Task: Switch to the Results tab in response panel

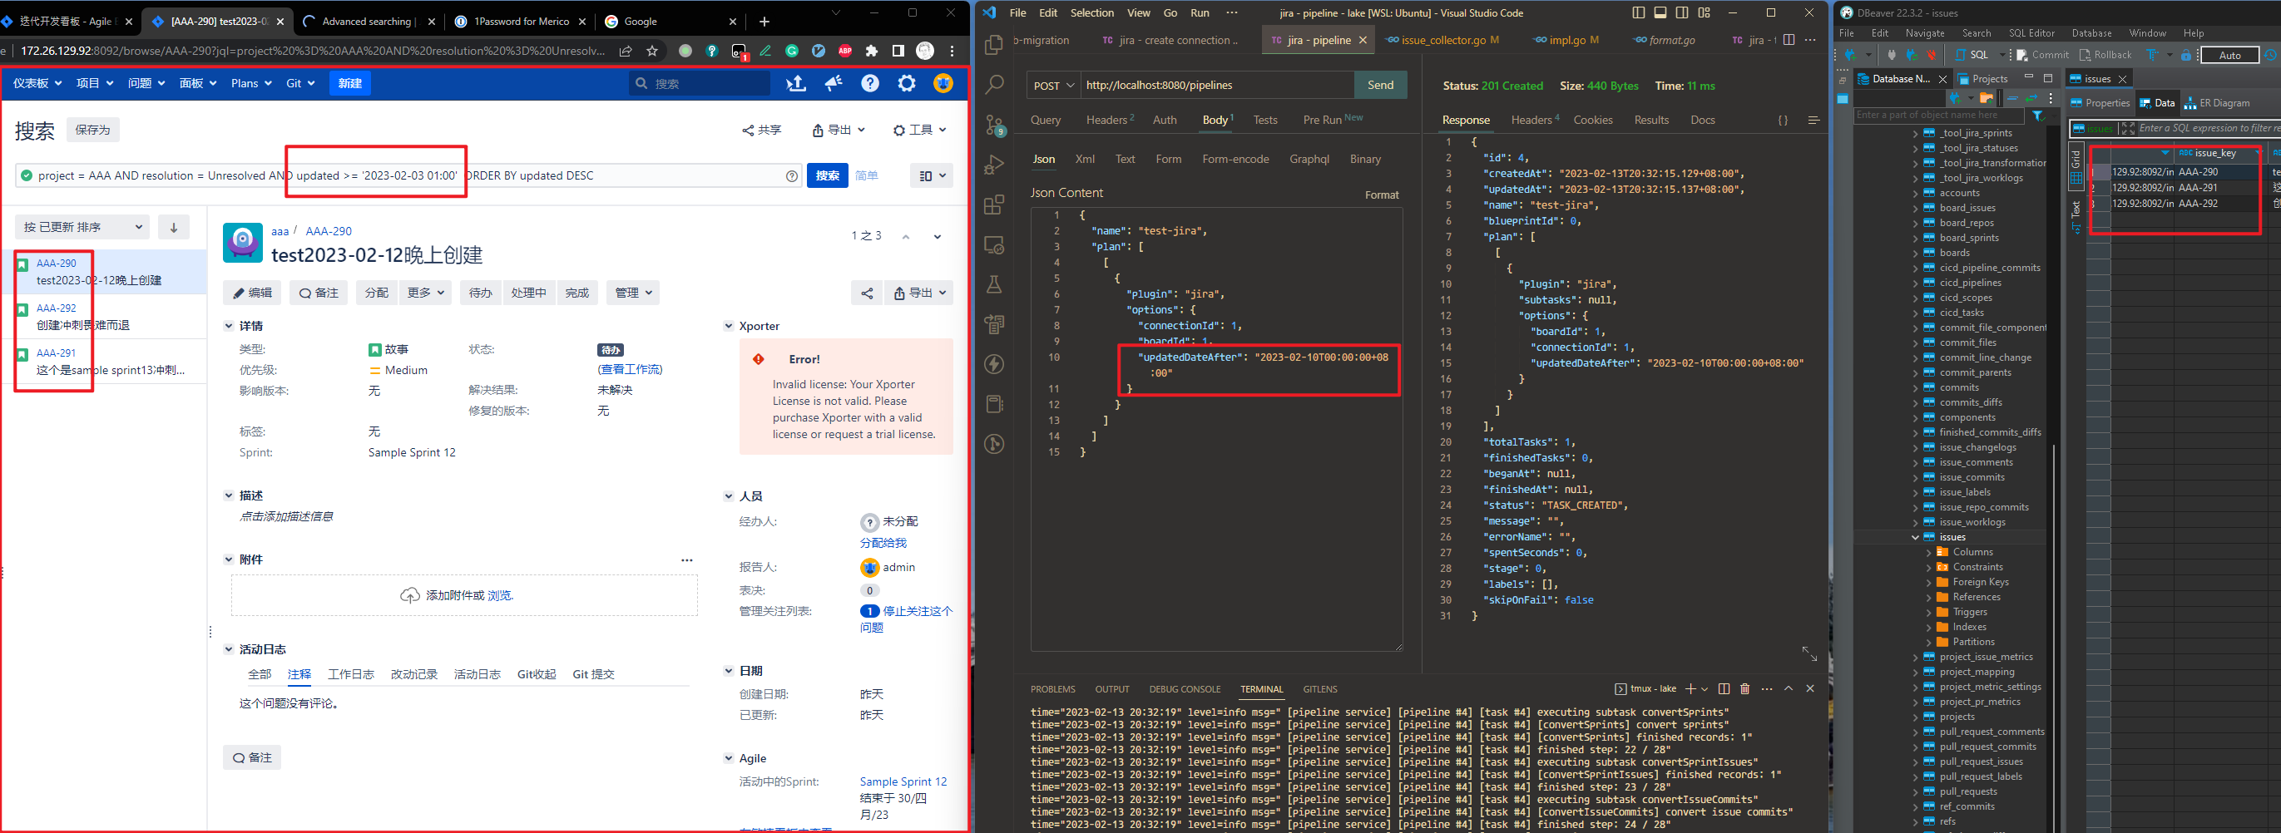Action: point(1651,121)
